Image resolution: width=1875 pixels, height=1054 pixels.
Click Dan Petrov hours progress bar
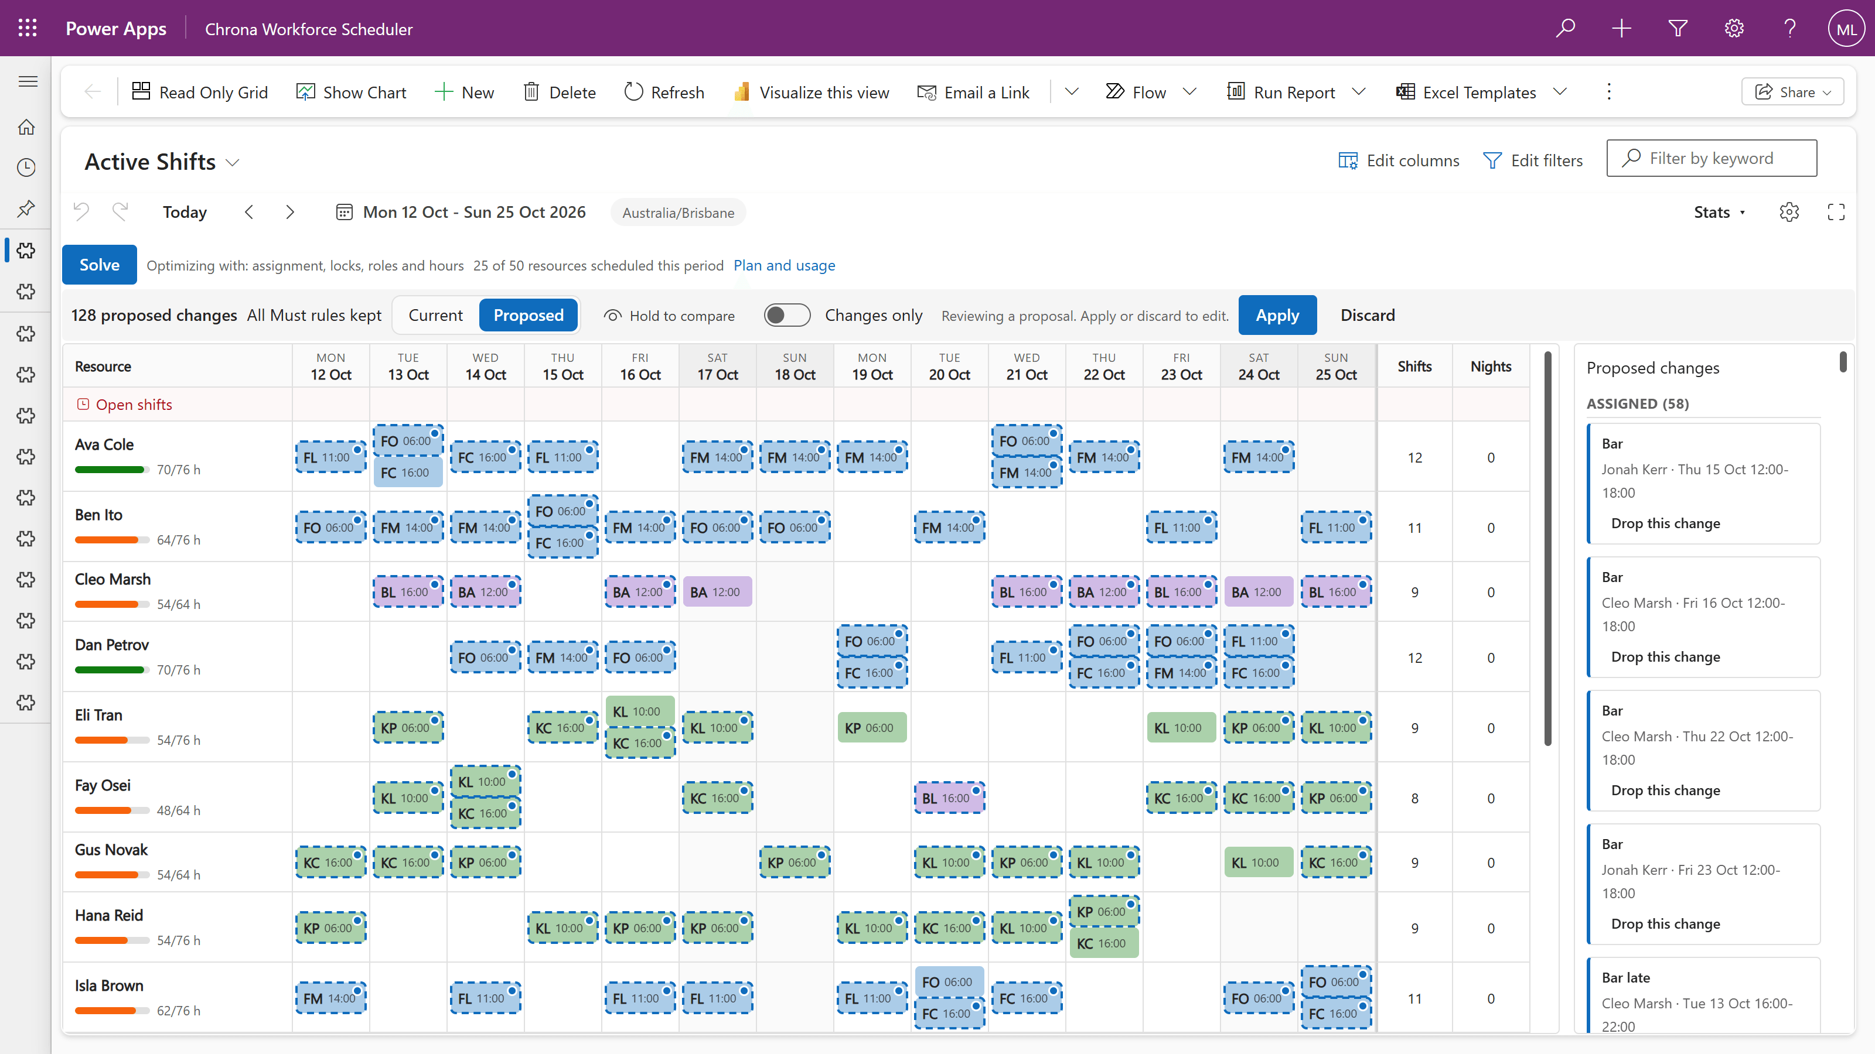pyautogui.click(x=112, y=670)
